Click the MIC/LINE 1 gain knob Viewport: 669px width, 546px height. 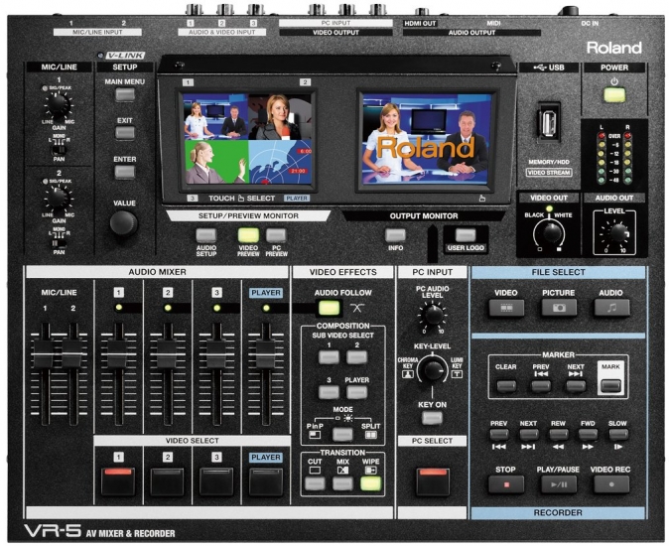tap(58, 105)
